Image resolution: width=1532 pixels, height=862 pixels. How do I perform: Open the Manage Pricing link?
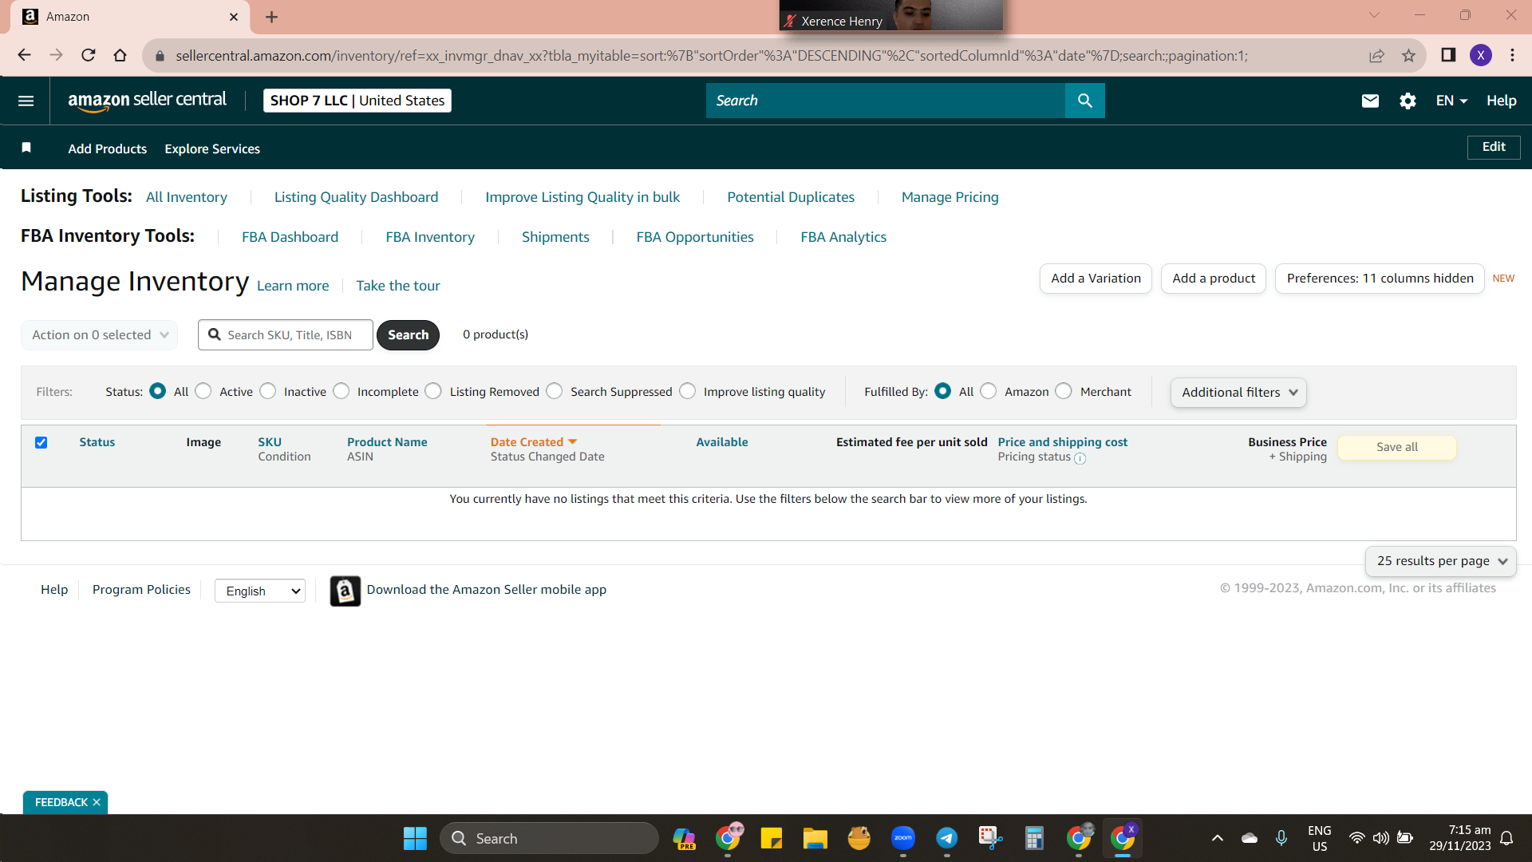950,197
